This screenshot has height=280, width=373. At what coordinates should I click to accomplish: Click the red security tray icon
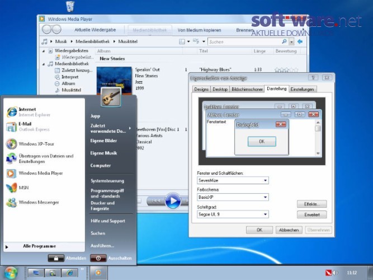coord(329,273)
